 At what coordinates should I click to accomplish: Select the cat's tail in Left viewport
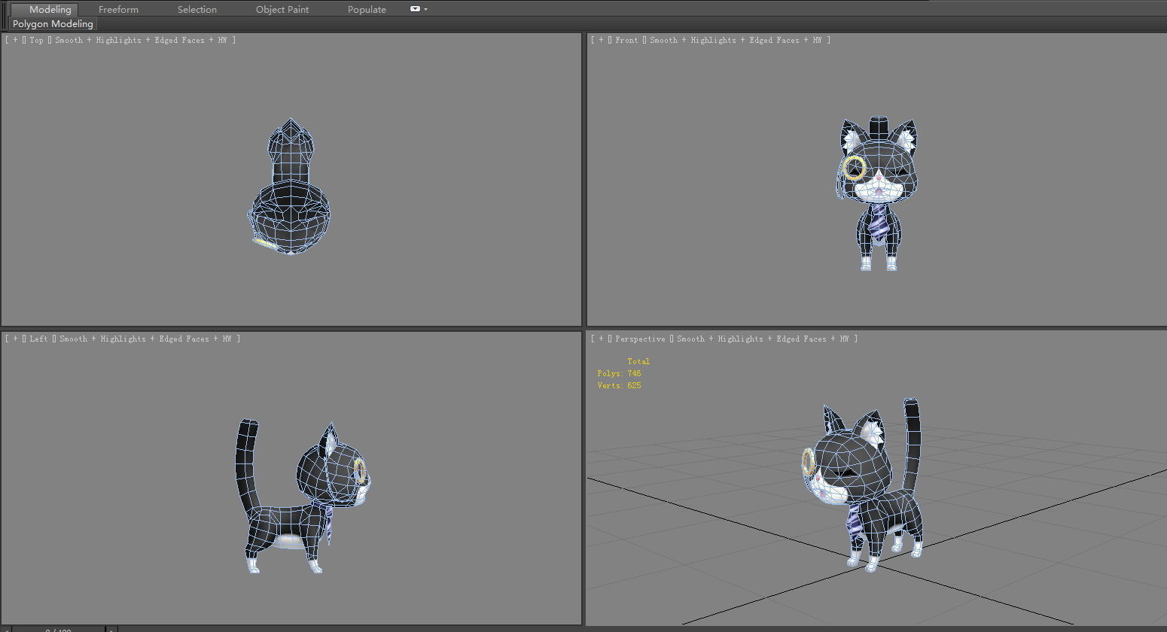click(x=246, y=466)
